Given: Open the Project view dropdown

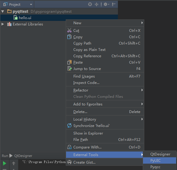Looking at the screenshot, I should tap(31, 5).
